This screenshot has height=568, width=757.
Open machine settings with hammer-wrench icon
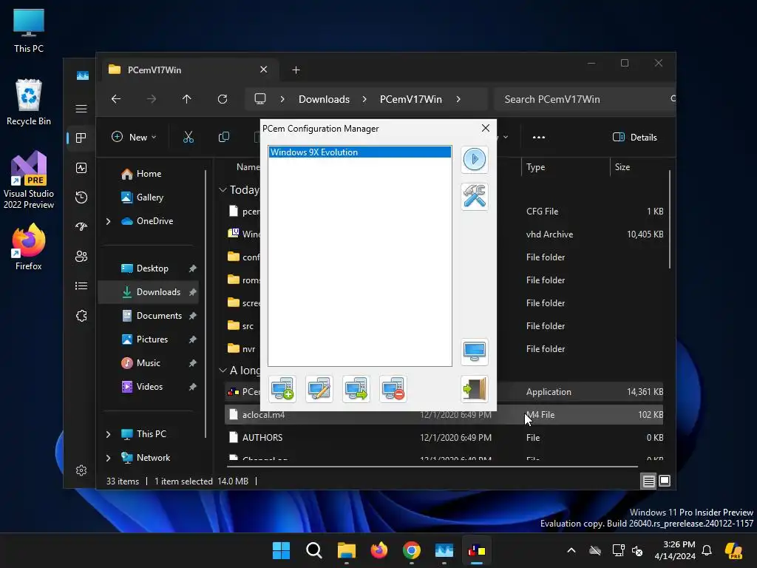coord(474,197)
